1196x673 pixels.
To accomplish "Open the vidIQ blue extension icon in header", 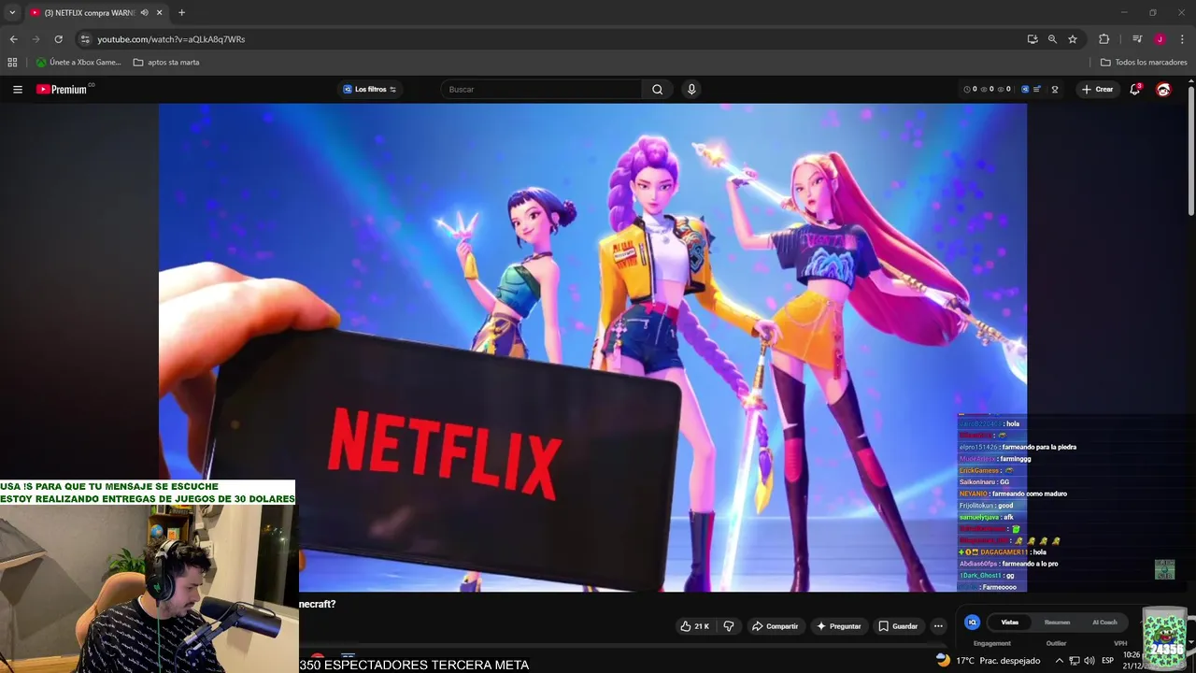I will click(1025, 90).
